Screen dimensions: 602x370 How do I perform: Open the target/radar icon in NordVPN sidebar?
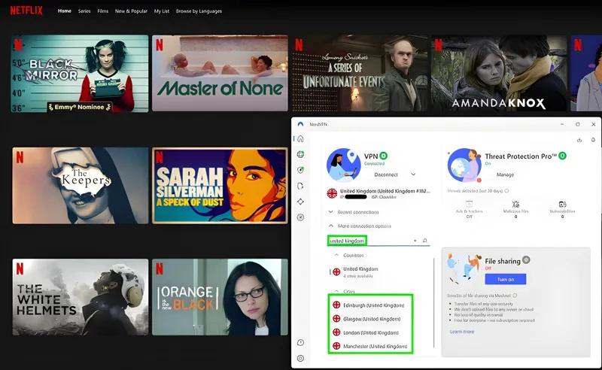click(x=300, y=217)
